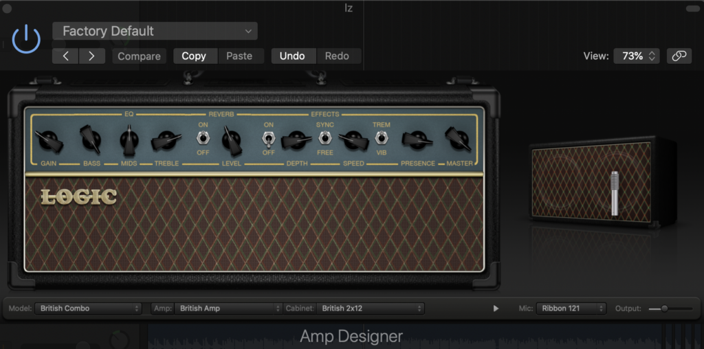The height and width of the screenshot is (349, 704).
Task: Toggle the plug-in power bypass button
Action: click(26, 39)
